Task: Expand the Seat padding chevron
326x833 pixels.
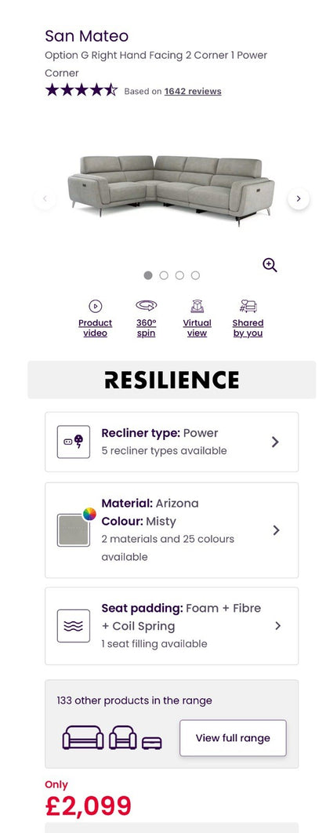Action: pos(277,626)
